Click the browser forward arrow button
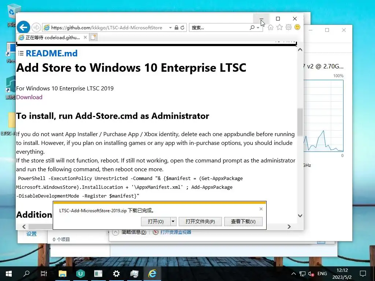 click(x=36, y=27)
